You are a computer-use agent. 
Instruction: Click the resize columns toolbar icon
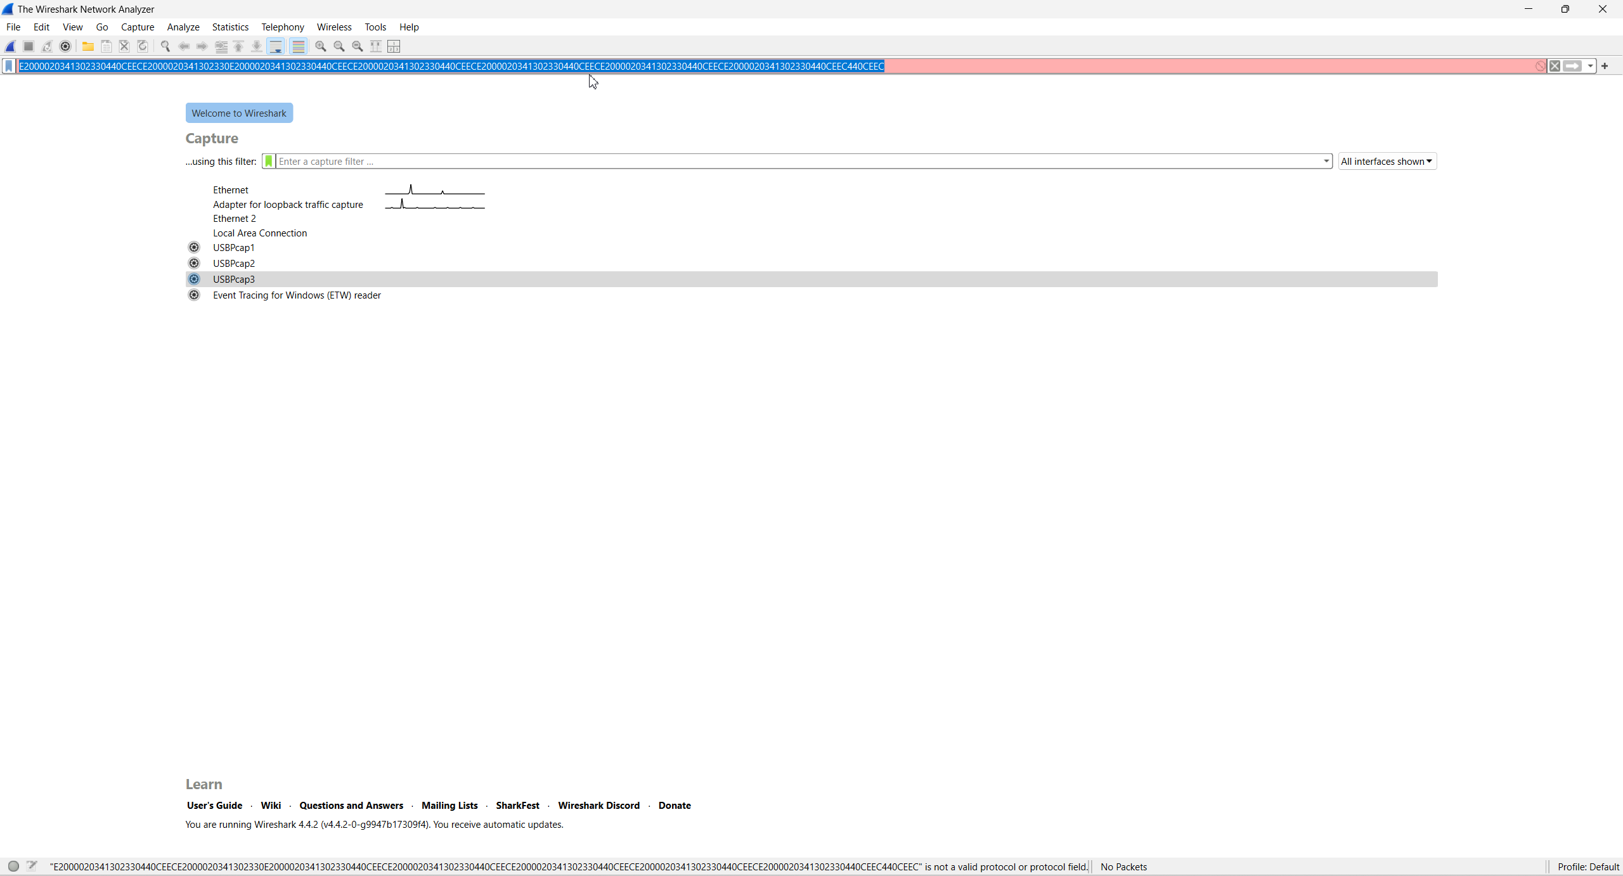point(376,46)
